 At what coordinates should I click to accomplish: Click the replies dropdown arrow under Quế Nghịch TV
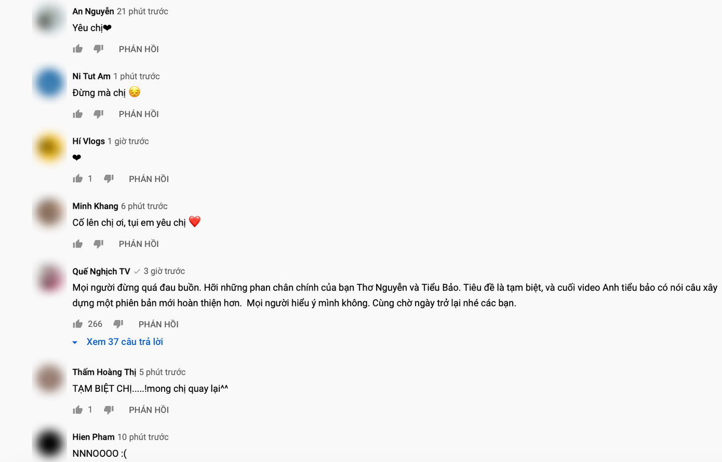tap(75, 342)
